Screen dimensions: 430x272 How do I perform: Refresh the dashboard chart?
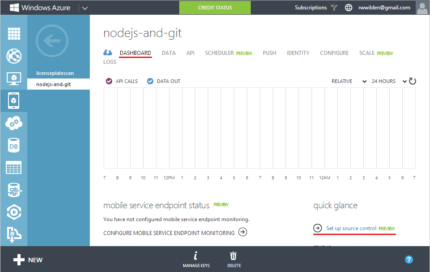pyautogui.click(x=413, y=81)
